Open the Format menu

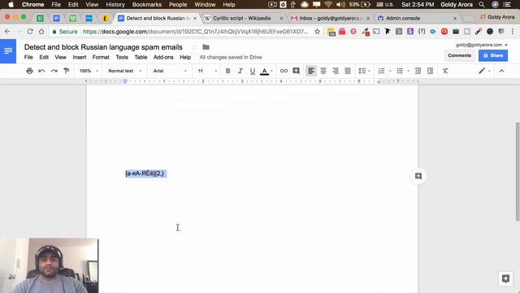tap(101, 57)
